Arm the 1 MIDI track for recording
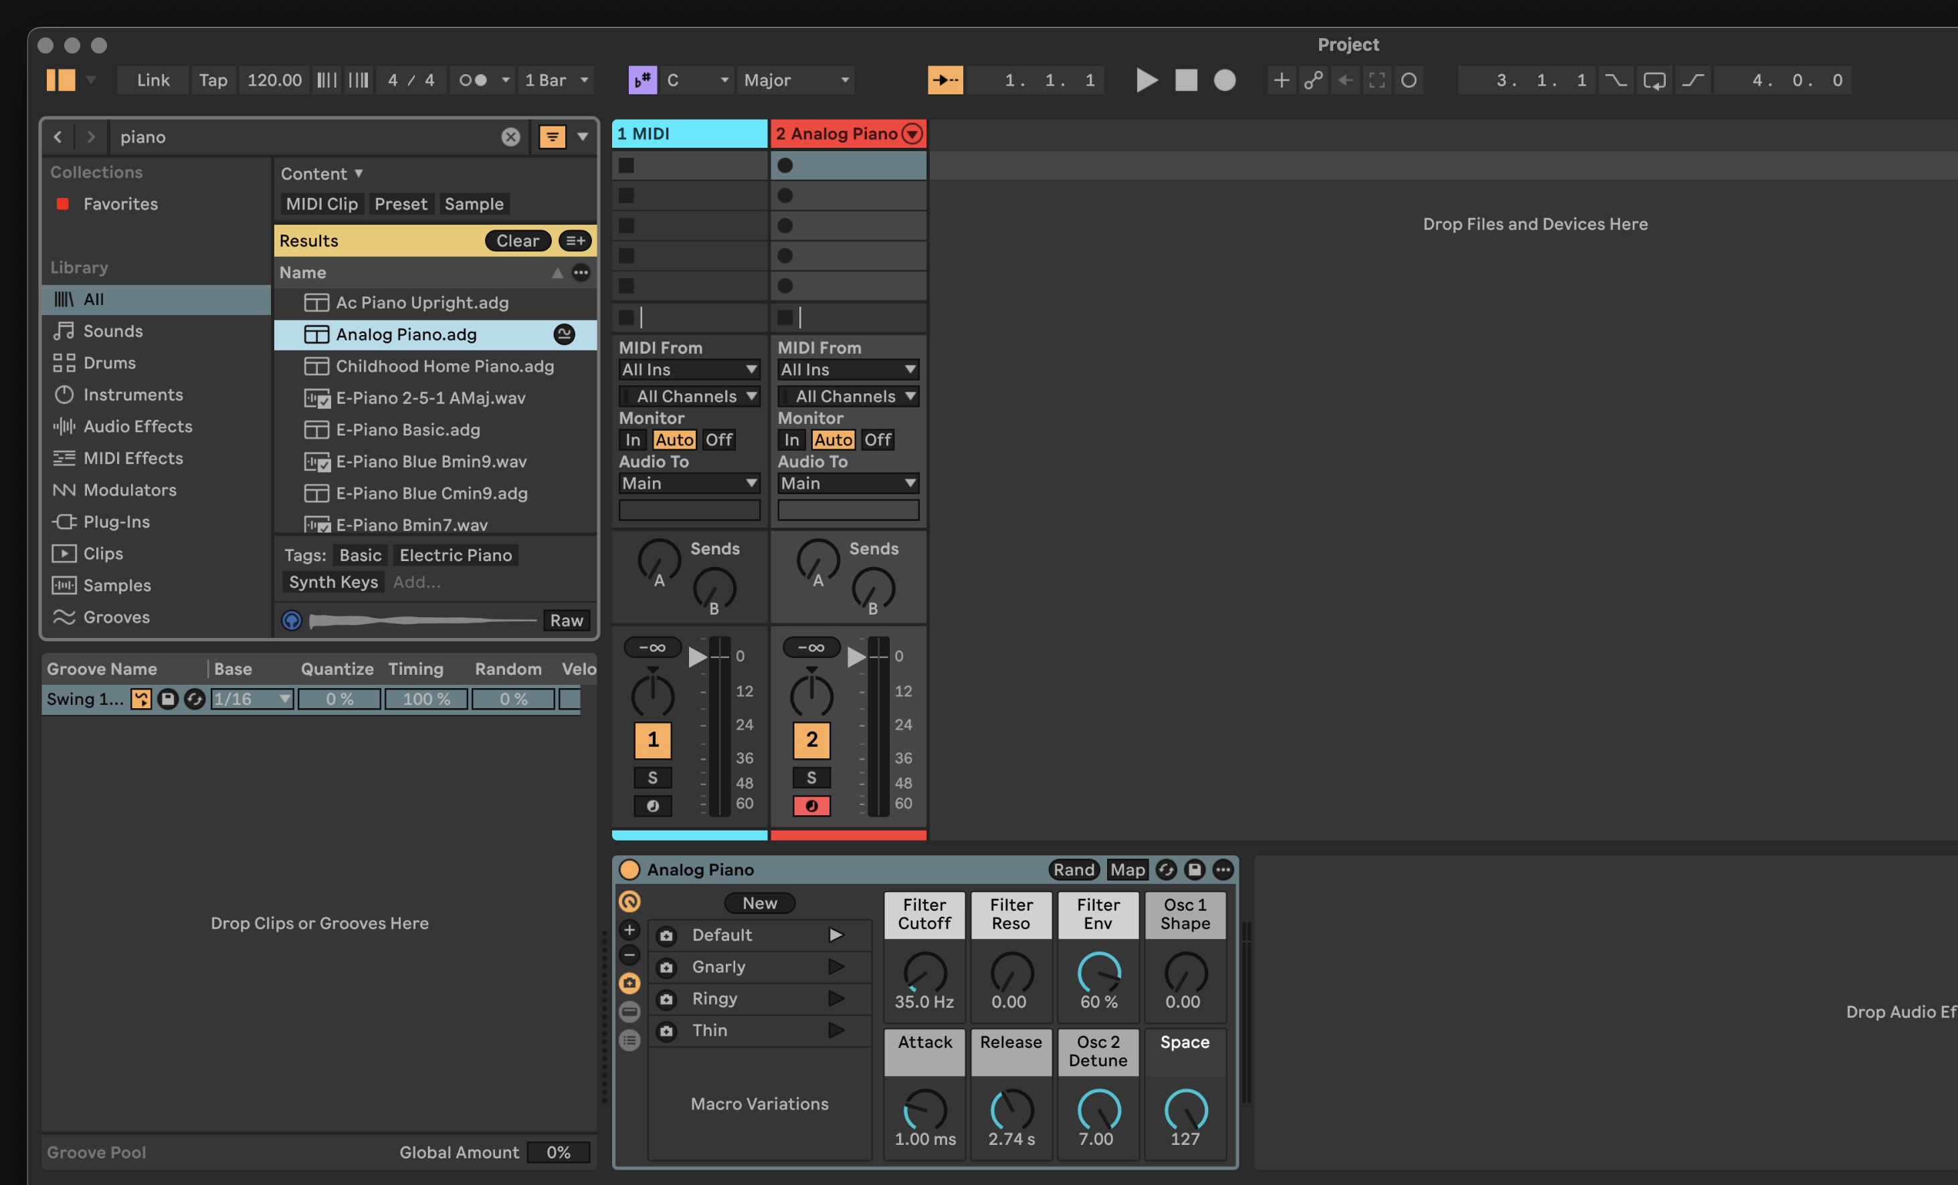 tap(652, 806)
